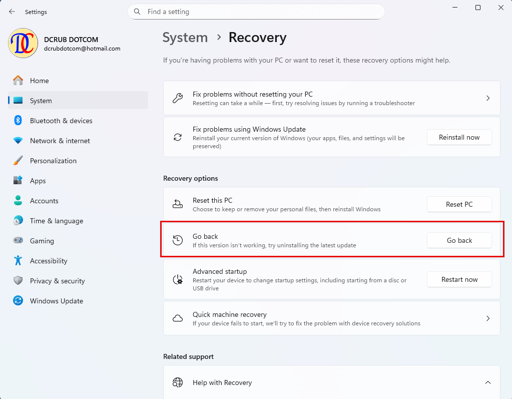Open Privacy & security label
Viewport: 512px width, 399px height.
[x=58, y=281]
